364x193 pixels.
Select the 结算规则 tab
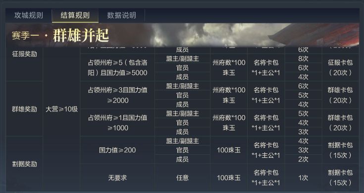[75, 15]
